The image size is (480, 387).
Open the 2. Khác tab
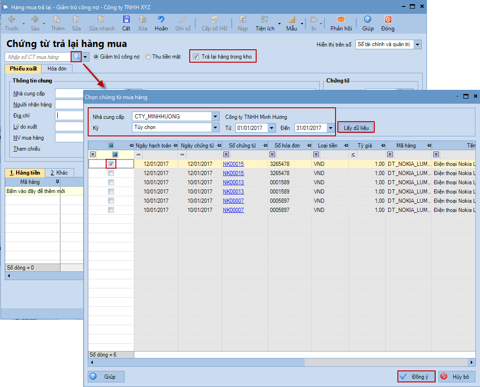point(59,173)
